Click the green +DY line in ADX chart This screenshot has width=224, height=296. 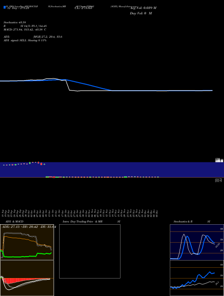[26, 256]
